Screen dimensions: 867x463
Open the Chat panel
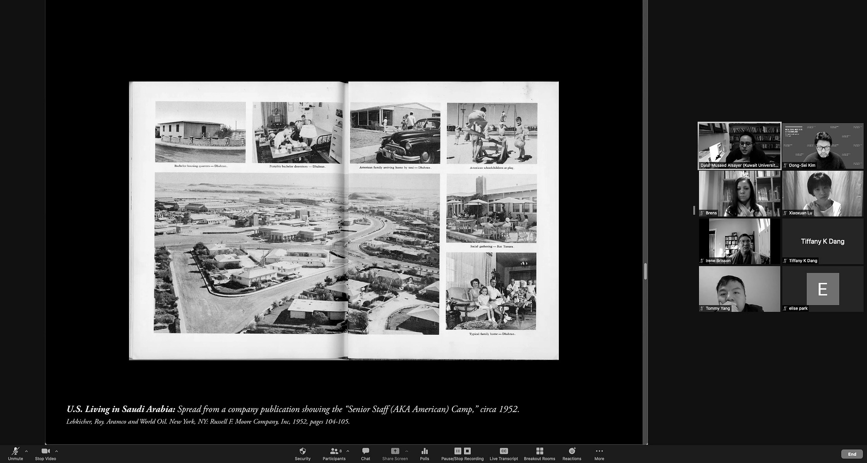tap(365, 454)
